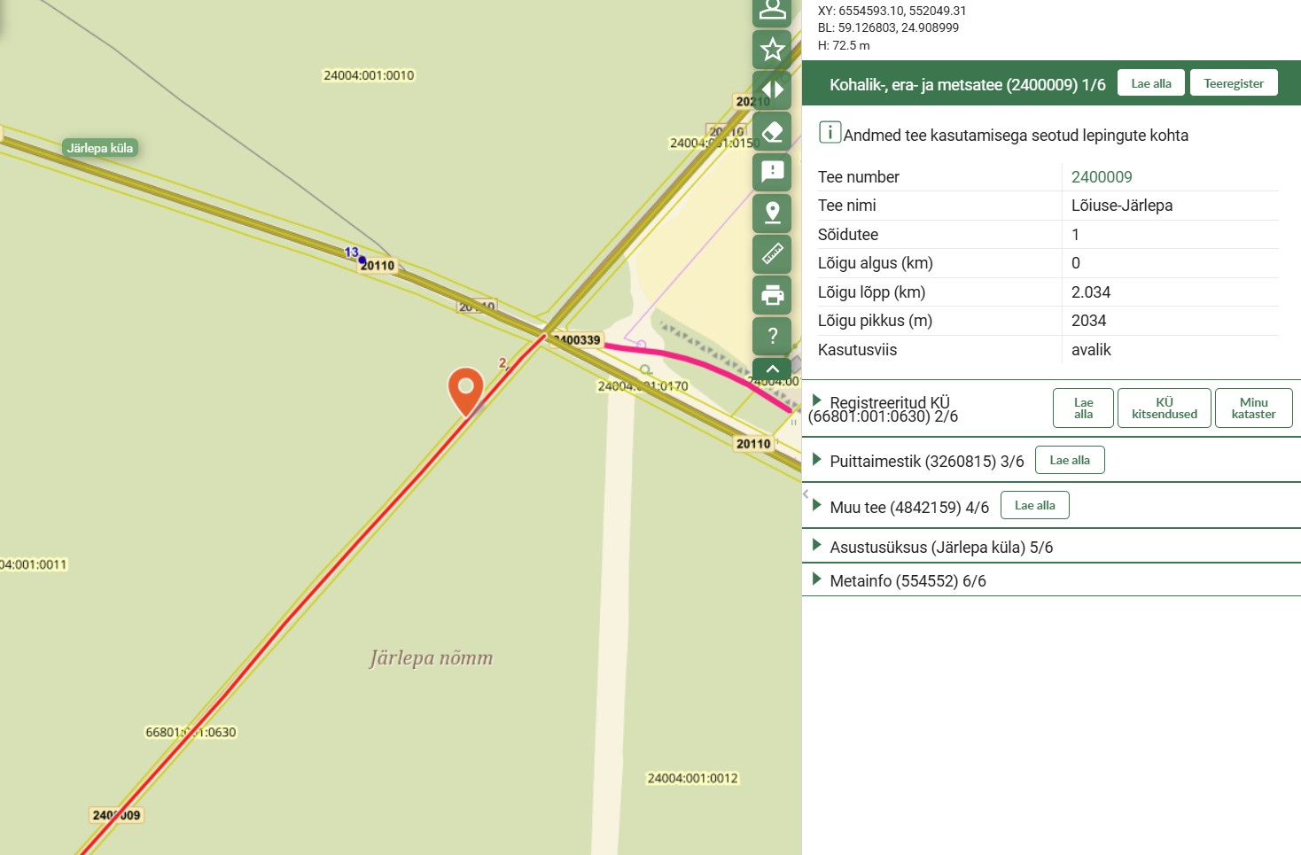
Task: Click the Teeregister button
Action: (1233, 83)
